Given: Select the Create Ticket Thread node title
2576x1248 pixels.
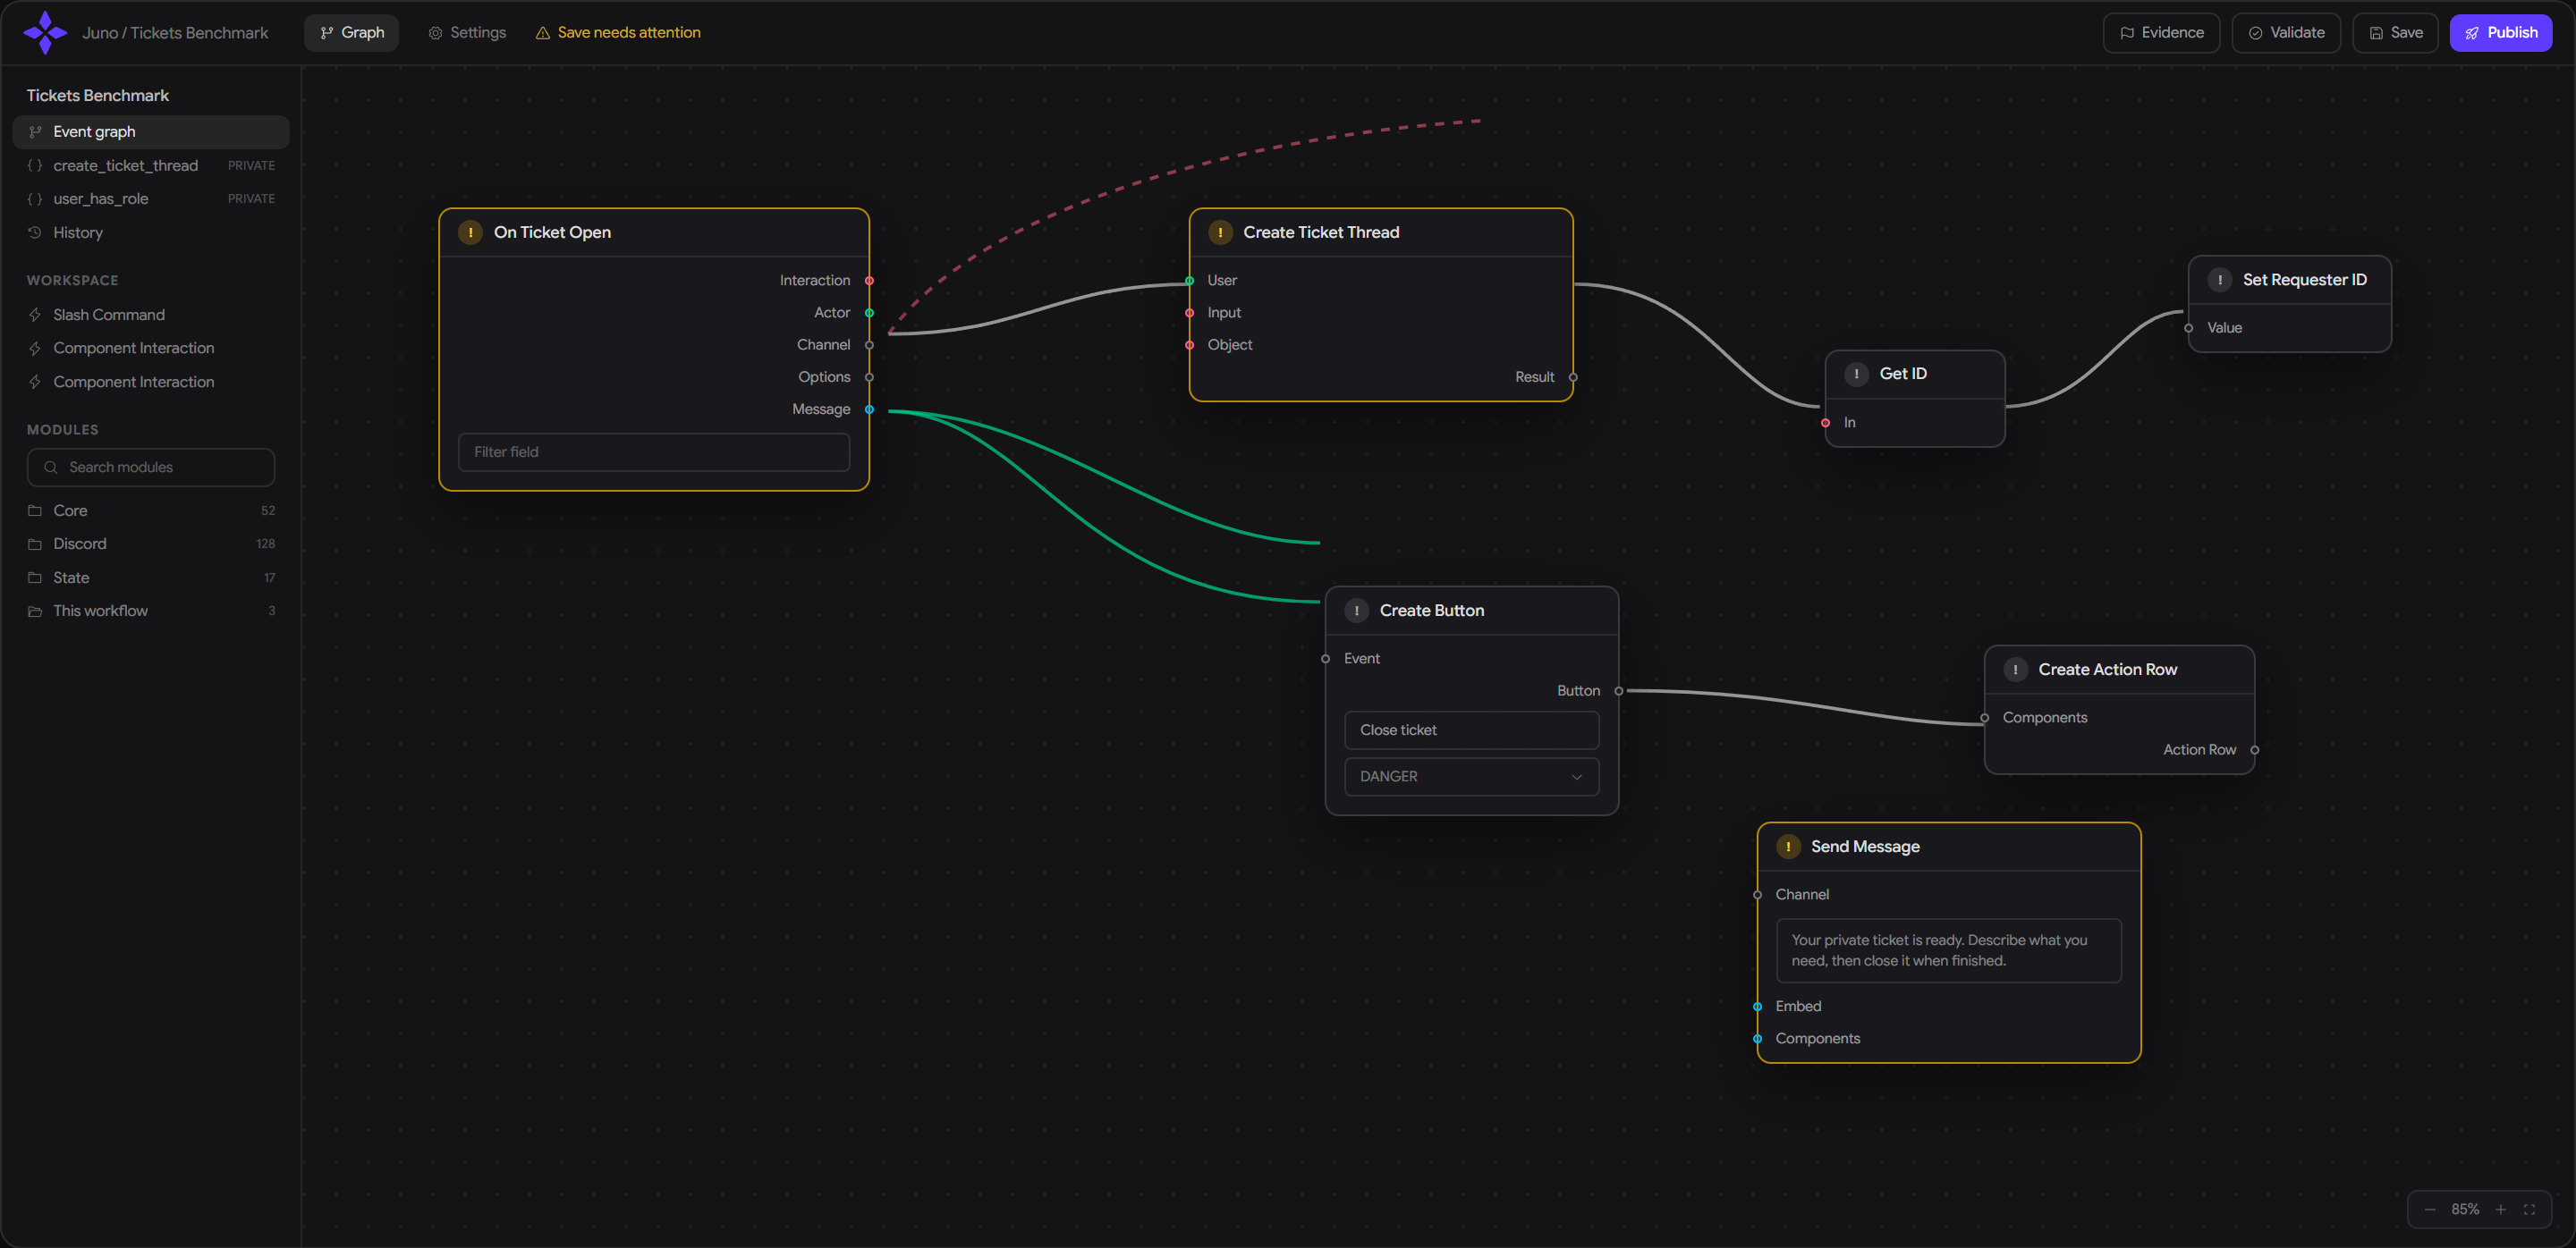Looking at the screenshot, I should pos(1321,232).
